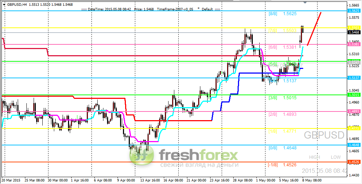Click the [7/8] 1.5503 level label

(x=283, y=31)
